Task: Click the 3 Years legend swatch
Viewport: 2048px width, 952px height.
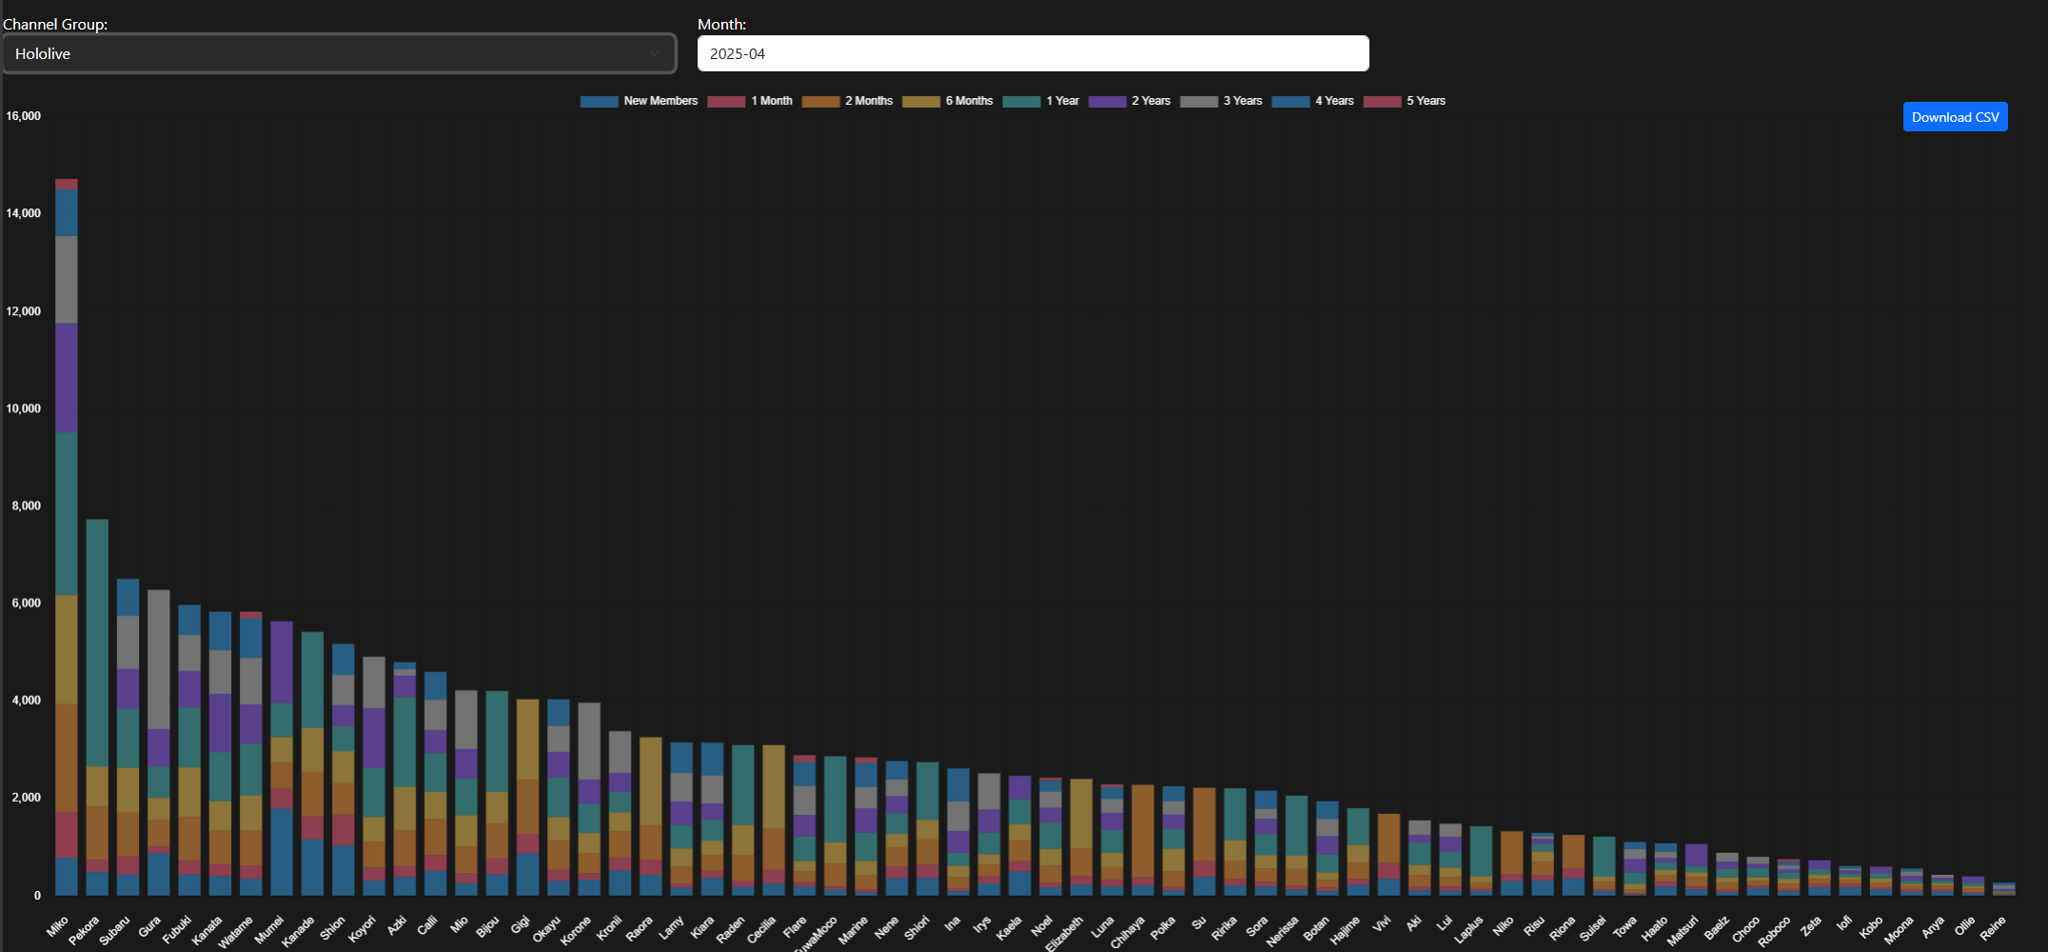Action: point(1198,102)
